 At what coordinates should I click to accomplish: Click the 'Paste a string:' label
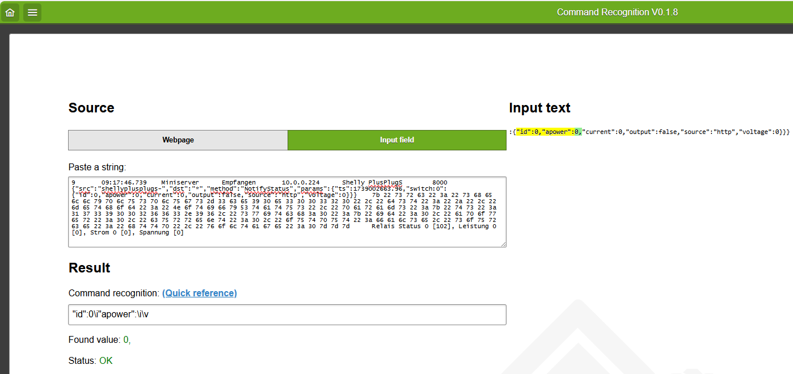tap(97, 167)
